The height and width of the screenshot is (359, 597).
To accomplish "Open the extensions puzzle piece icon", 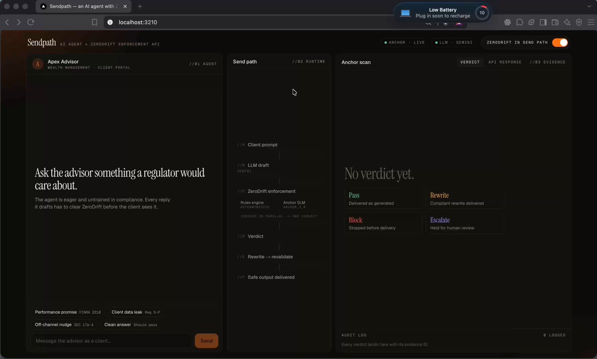I will tap(519, 22).
